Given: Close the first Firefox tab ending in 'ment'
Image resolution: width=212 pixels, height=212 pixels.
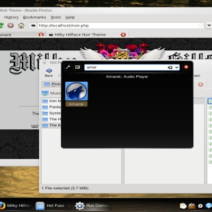Looking at the screenshot, I should (41, 34).
